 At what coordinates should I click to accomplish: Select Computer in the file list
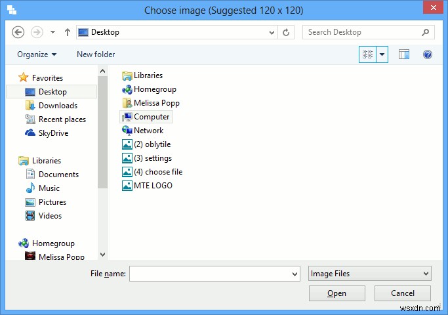(x=146, y=117)
